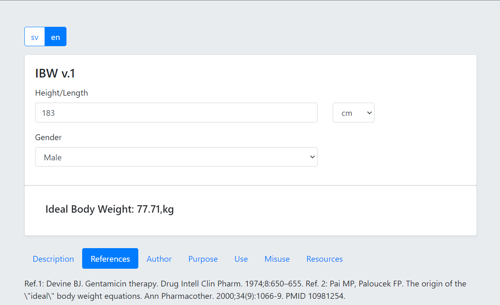Select the en language button
This screenshot has height=305, width=500.
tap(55, 37)
